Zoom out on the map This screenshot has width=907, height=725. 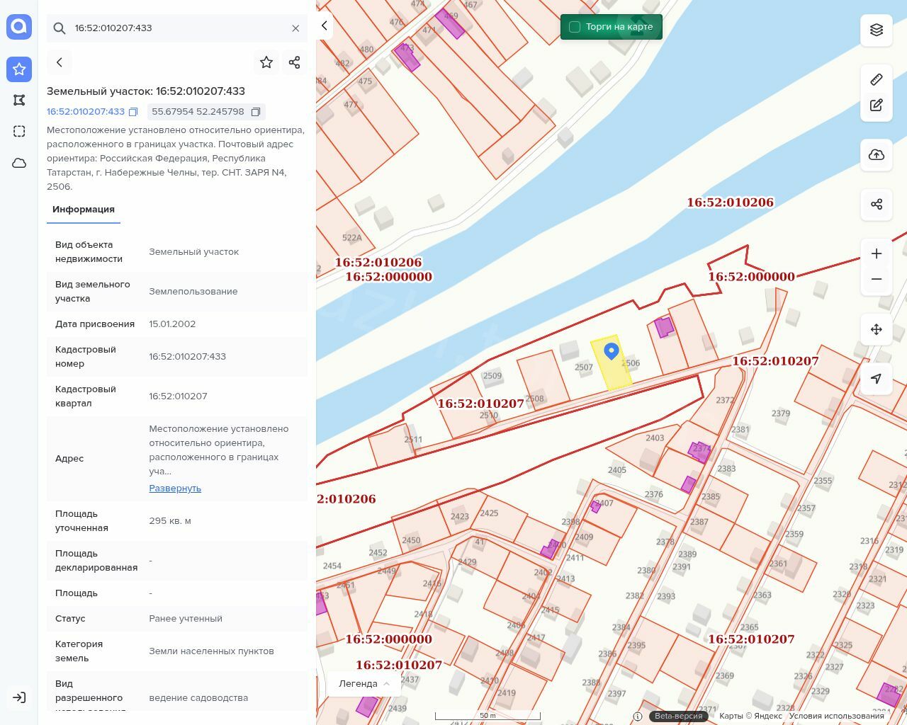point(877,279)
